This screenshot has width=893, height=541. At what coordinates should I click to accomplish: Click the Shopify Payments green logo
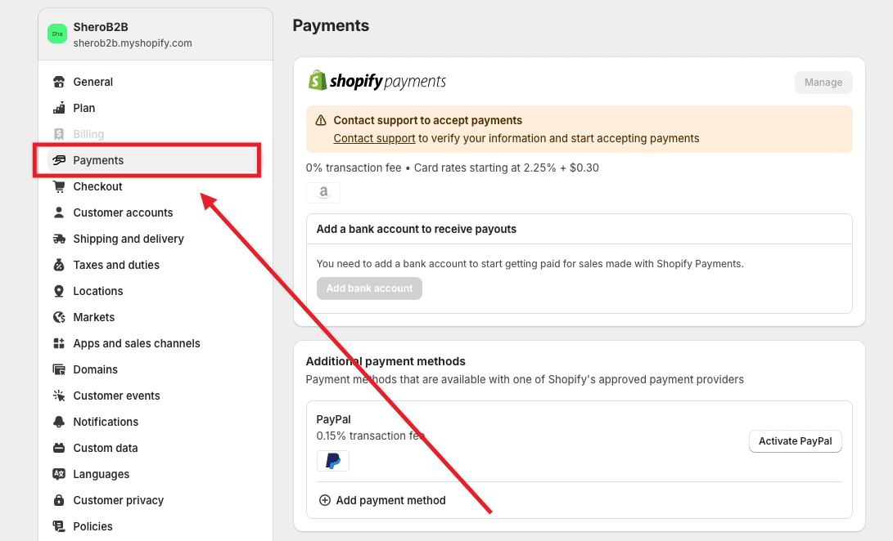coord(318,80)
